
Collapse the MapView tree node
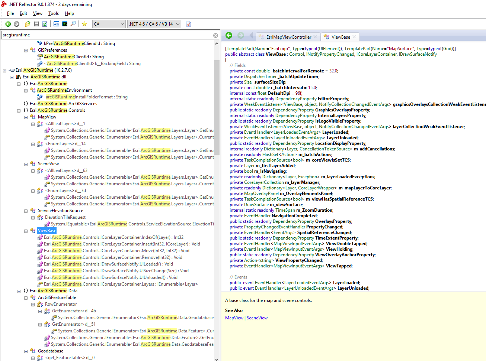coord(26,117)
